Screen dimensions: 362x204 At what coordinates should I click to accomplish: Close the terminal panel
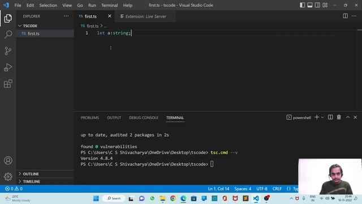tap(355, 117)
